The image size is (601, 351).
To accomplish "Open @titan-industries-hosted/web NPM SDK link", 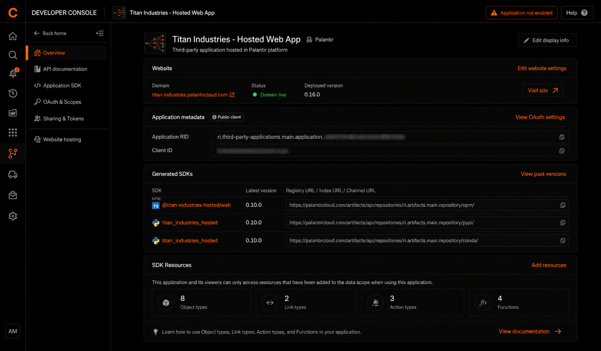I will 196,205.
